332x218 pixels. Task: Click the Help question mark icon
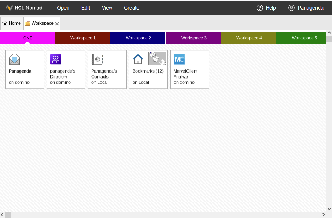pos(260,8)
